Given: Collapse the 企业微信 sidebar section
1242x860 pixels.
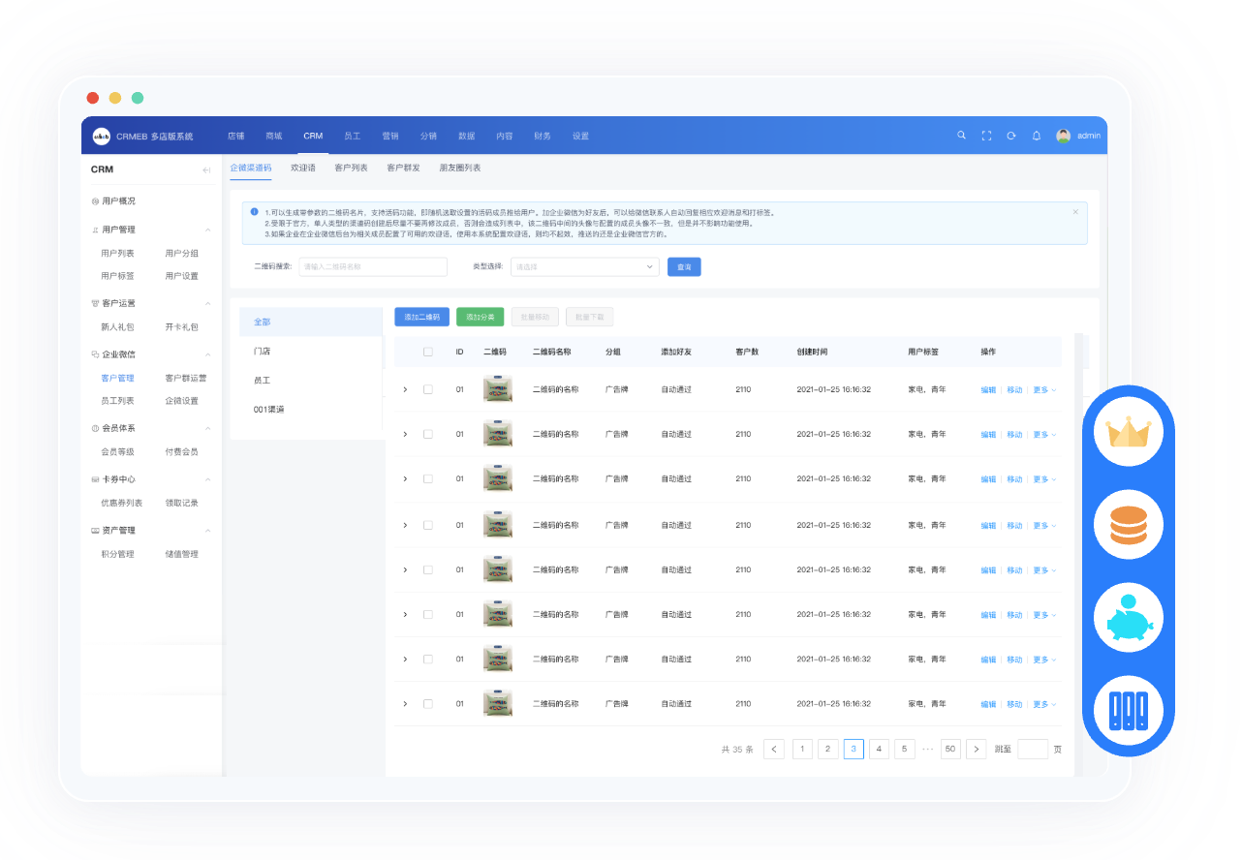Looking at the screenshot, I should (207, 354).
